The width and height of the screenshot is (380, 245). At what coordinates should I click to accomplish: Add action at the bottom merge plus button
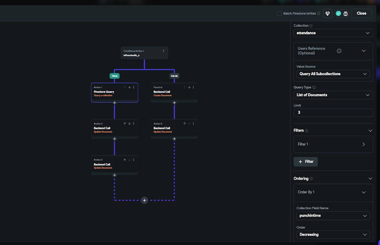pos(144,200)
